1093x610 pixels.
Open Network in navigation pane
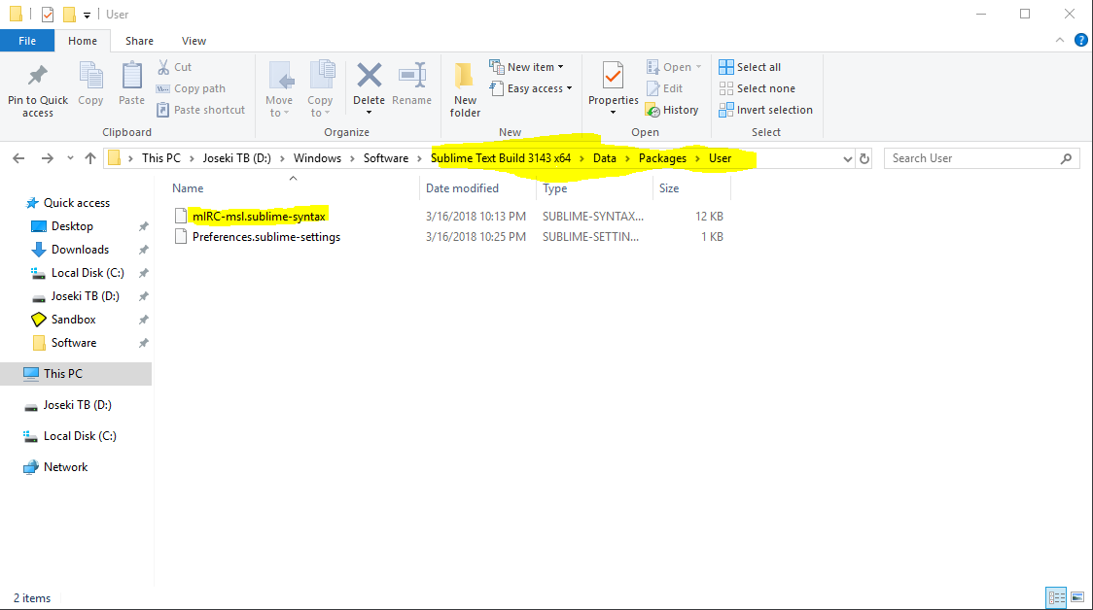65,467
